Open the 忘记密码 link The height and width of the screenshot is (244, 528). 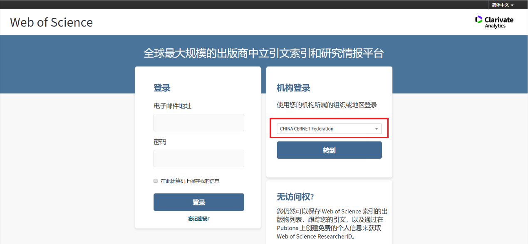pyautogui.click(x=198, y=218)
